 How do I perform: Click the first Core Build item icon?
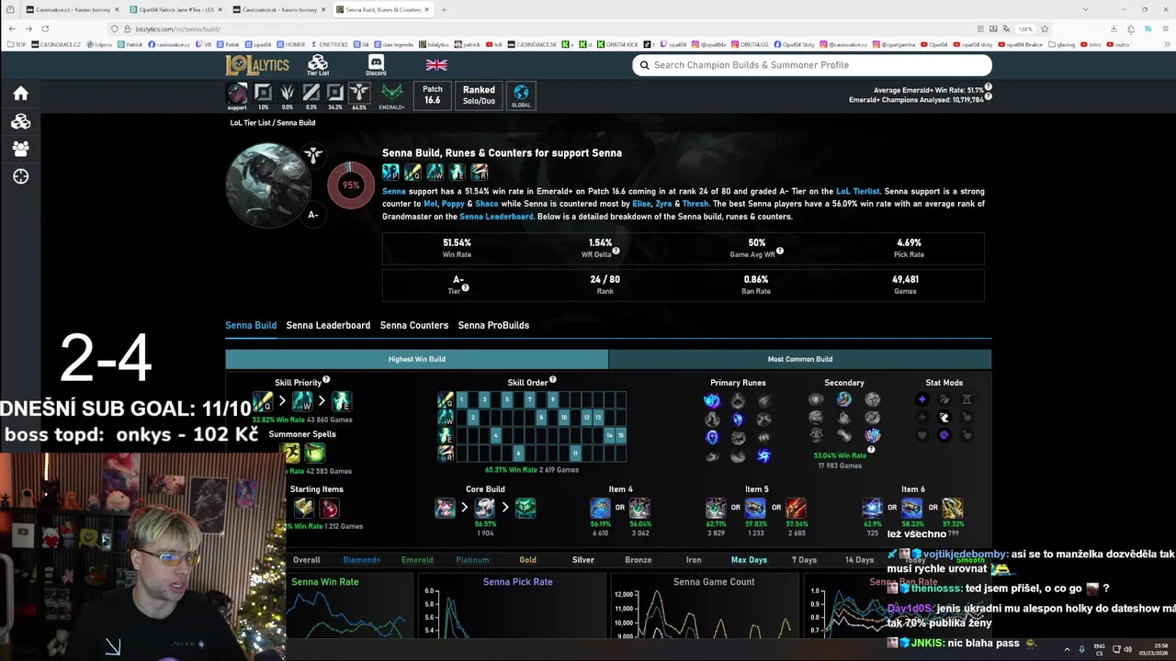point(445,508)
